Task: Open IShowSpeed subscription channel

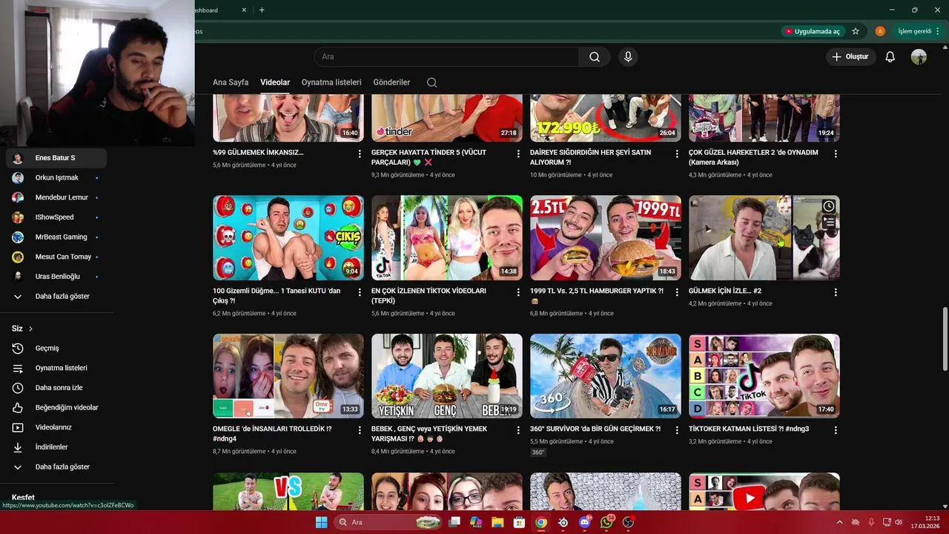Action: coord(56,217)
